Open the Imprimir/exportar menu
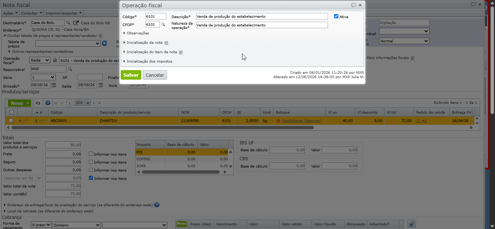 pos(63,13)
